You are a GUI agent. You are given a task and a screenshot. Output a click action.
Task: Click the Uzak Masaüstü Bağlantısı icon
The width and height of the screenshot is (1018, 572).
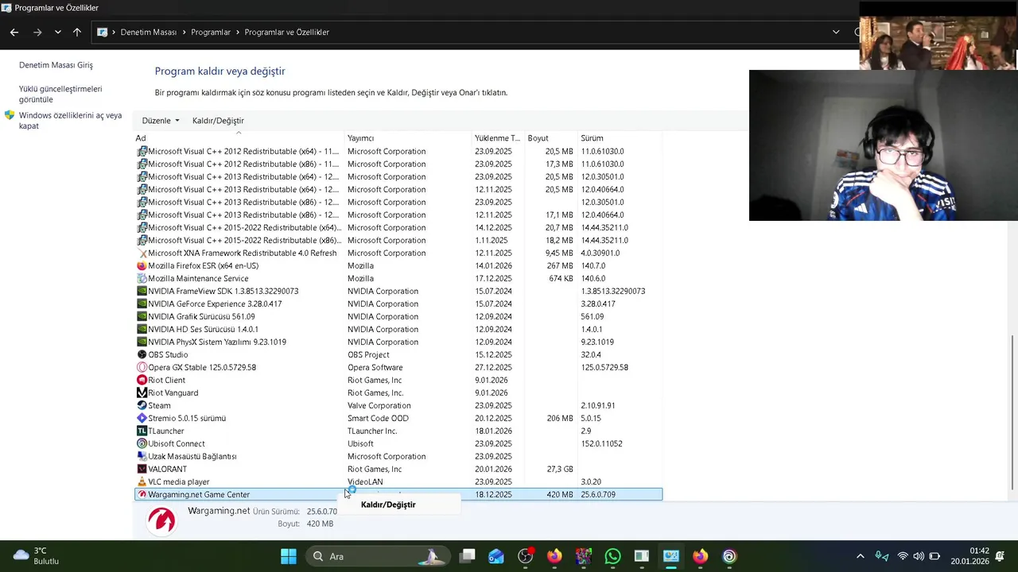click(142, 456)
